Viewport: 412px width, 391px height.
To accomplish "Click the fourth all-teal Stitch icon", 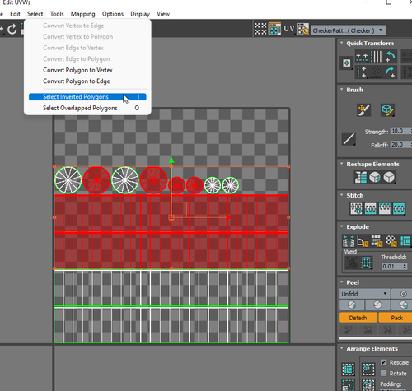I will pos(399,208).
